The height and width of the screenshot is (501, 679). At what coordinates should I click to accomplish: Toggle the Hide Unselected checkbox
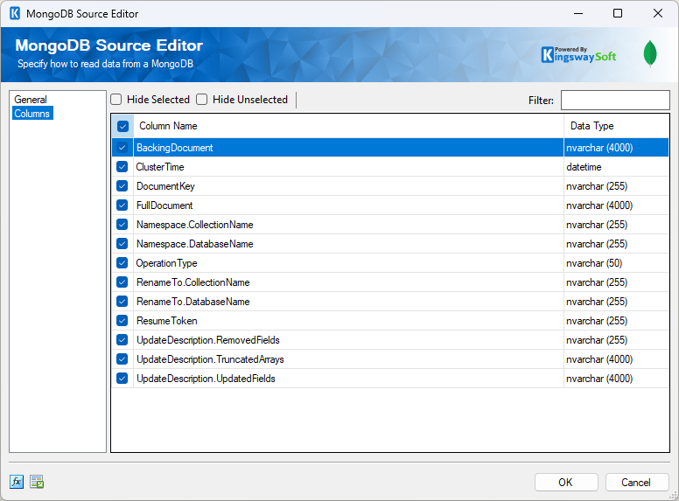(202, 100)
